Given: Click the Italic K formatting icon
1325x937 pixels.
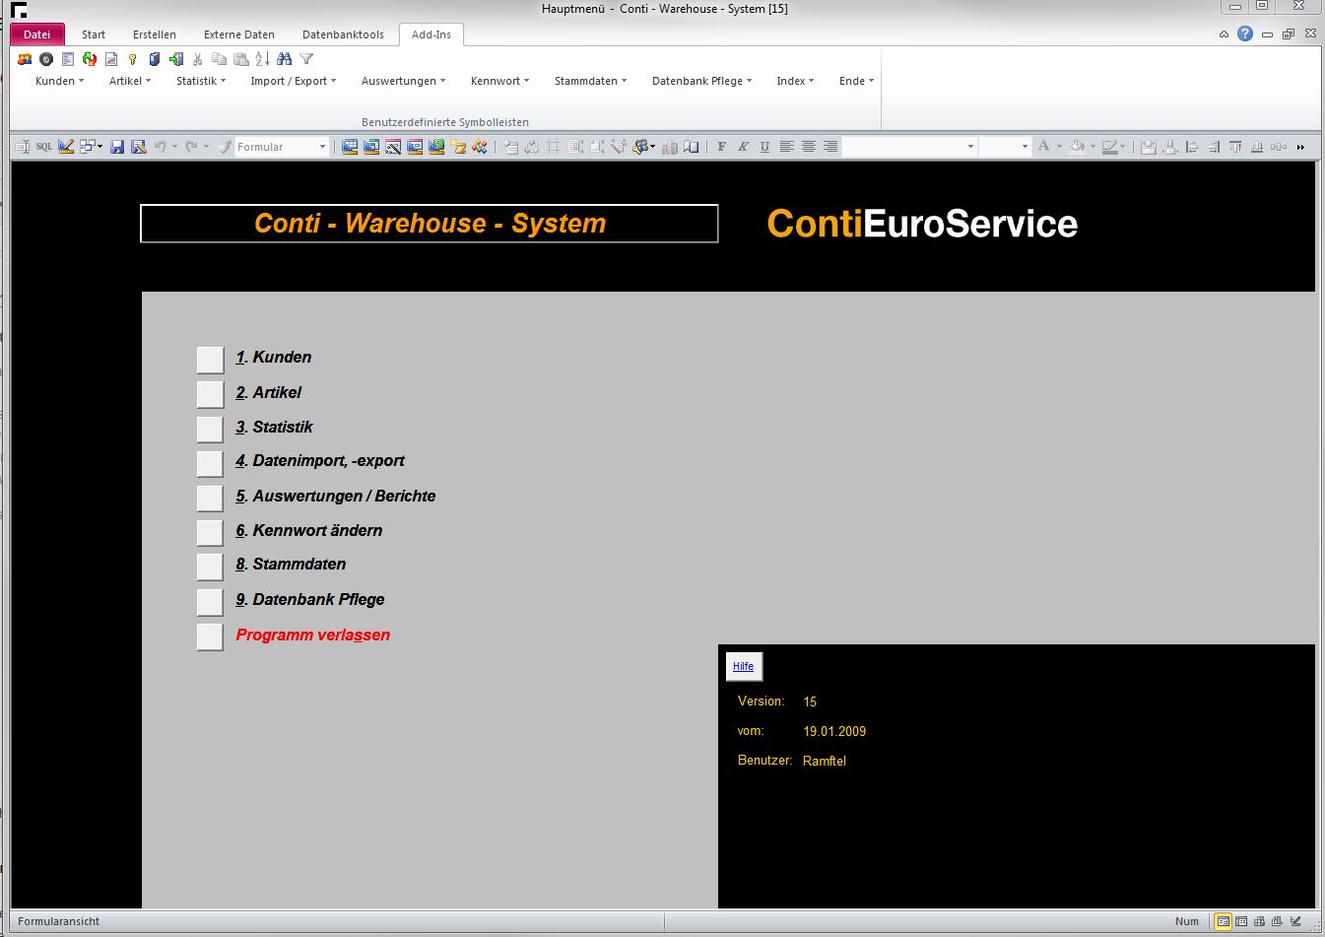Looking at the screenshot, I should [743, 147].
